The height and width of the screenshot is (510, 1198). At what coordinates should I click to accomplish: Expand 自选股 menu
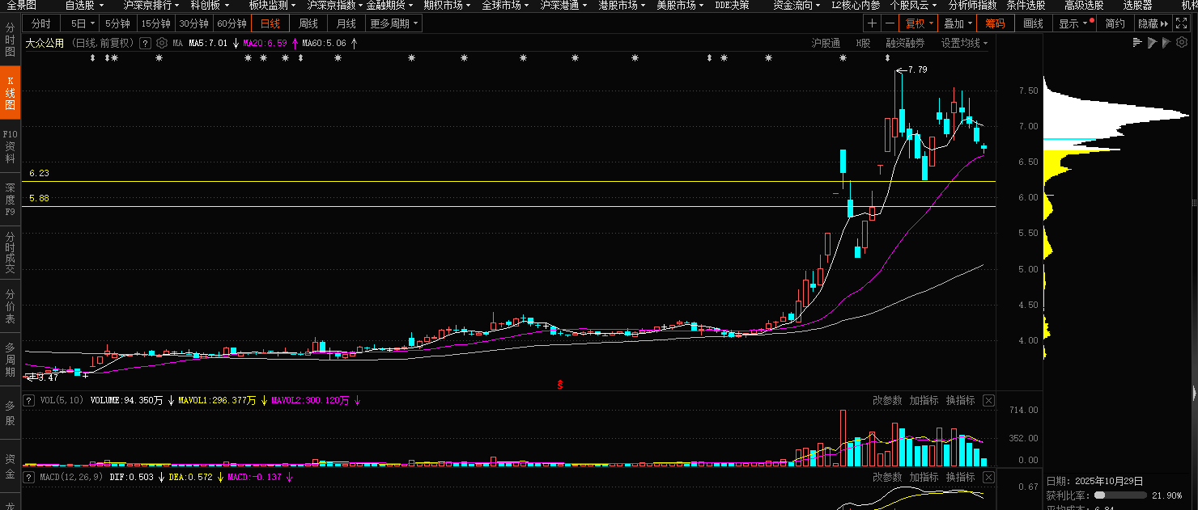(85, 5)
